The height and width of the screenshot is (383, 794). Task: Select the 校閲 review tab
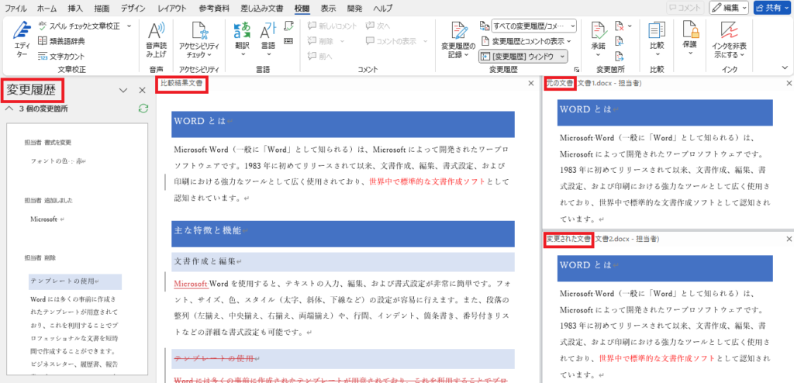coord(302,9)
